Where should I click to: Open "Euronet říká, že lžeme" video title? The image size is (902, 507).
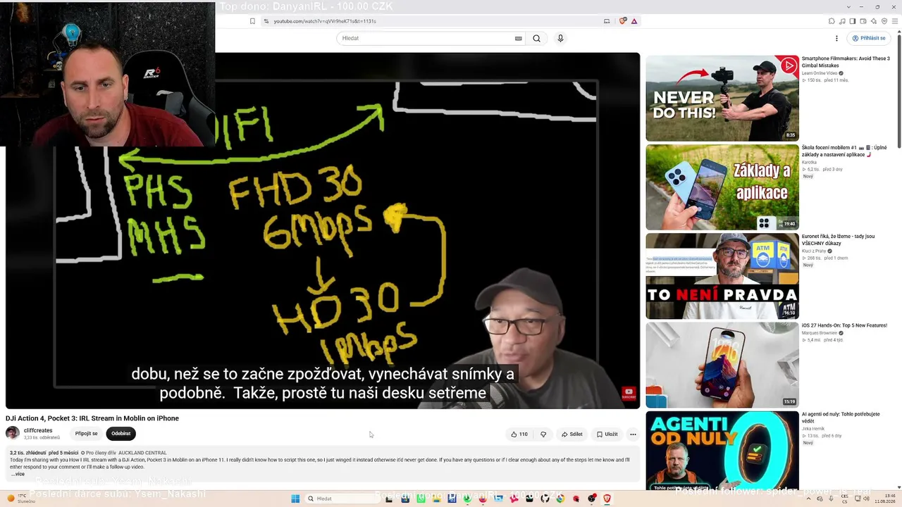coord(838,239)
